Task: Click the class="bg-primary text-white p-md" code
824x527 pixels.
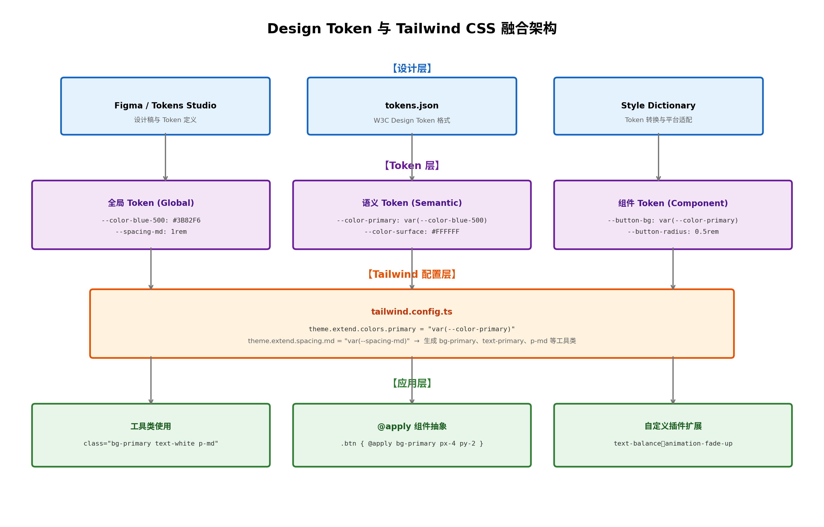Action: 151,444
